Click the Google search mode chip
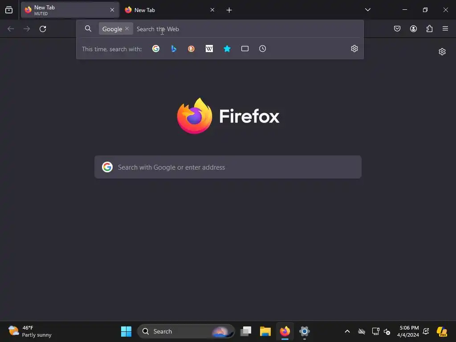The height and width of the screenshot is (342, 456). [x=112, y=29]
